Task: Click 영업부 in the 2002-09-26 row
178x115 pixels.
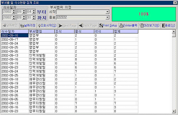Action: 42,51
